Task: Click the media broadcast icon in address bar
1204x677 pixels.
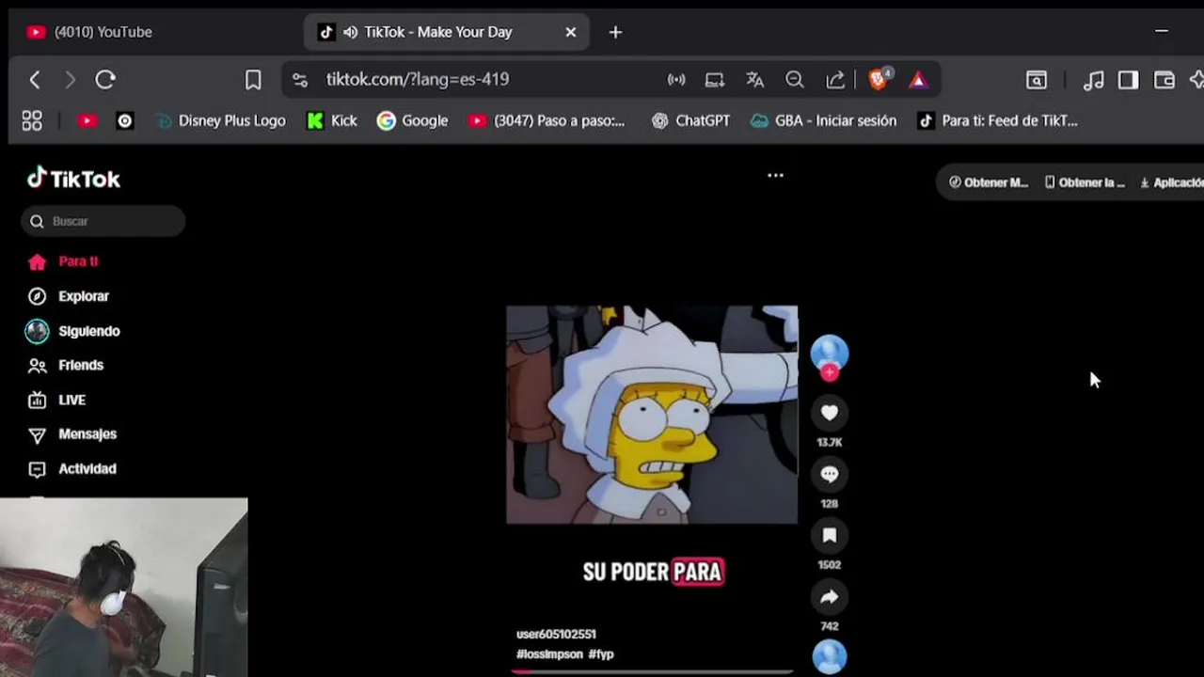Action: [676, 80]
